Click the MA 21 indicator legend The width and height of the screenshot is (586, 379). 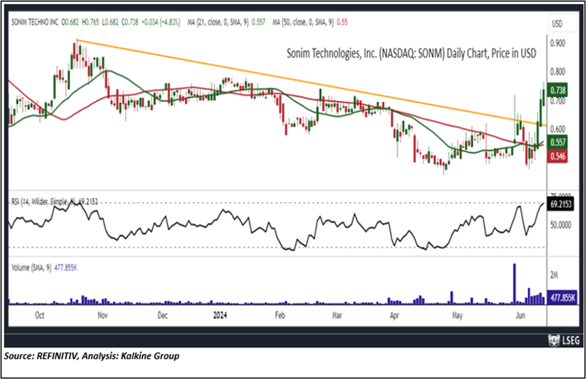tap(226, 22)
